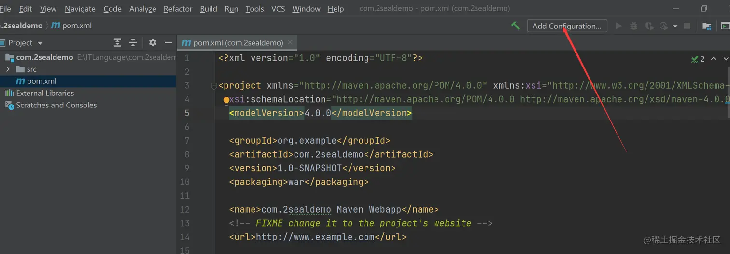Click the Expand All icon in Project panel
Screen dimensions: 730x254
click(117, 42)
